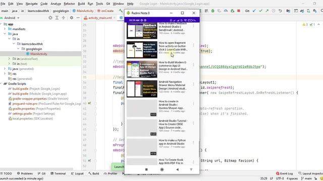Screen dimensions: 323x181
Task: Click Expand All in Project panel
Action: (x=57, y=18)
